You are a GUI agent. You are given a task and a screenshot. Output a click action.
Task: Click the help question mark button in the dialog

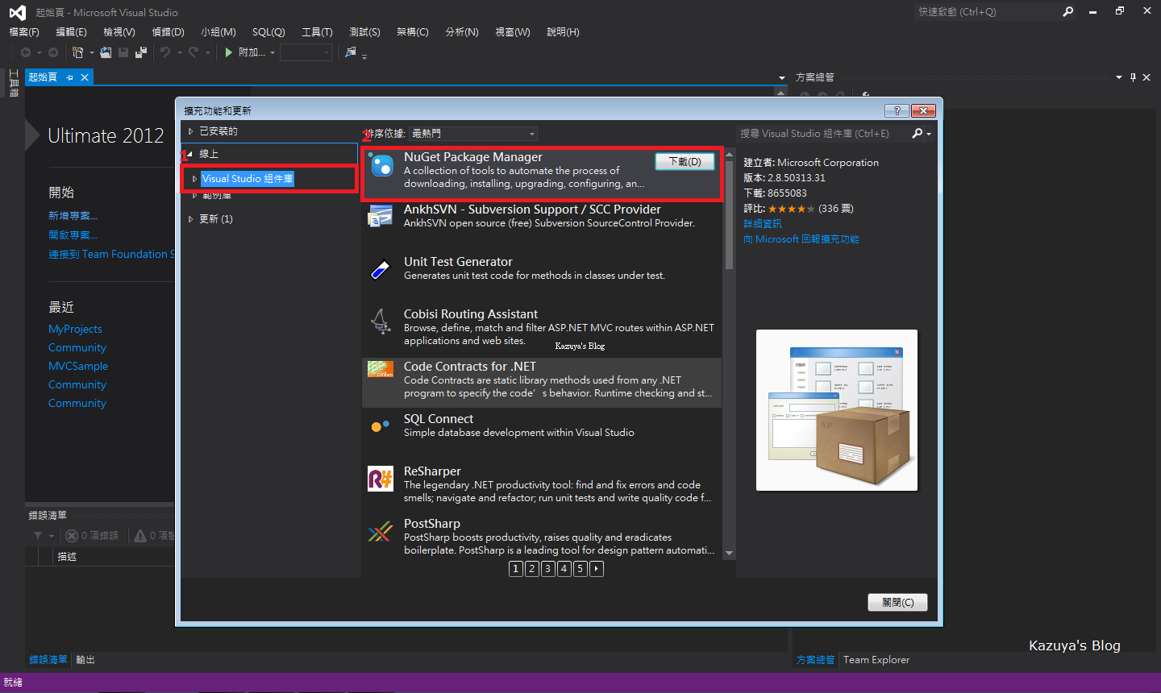(897, 110)
